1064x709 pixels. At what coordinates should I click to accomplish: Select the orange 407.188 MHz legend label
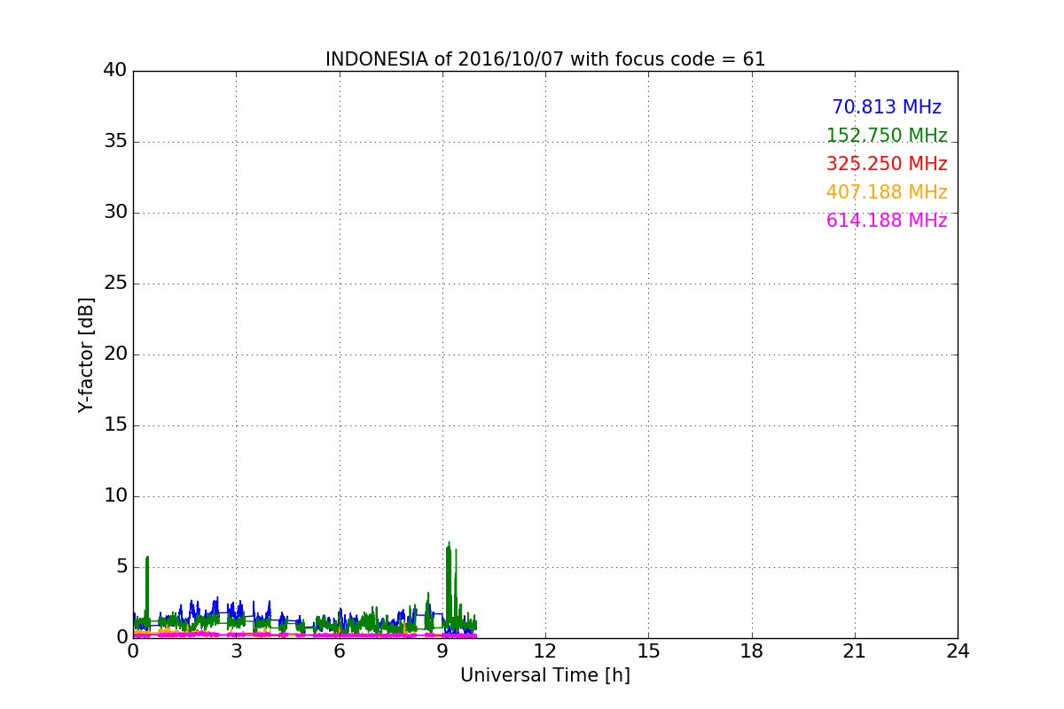(887, 192)
